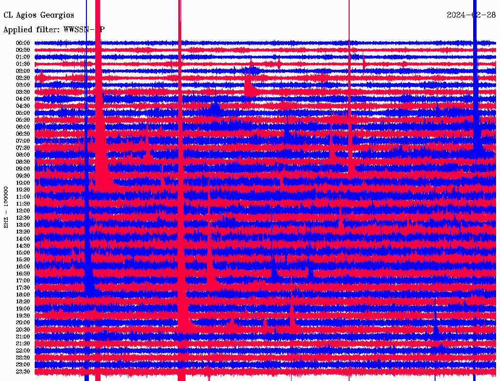Click the '03:00' time label
Screen dimensions: 500x381
[x=23, y=85]
